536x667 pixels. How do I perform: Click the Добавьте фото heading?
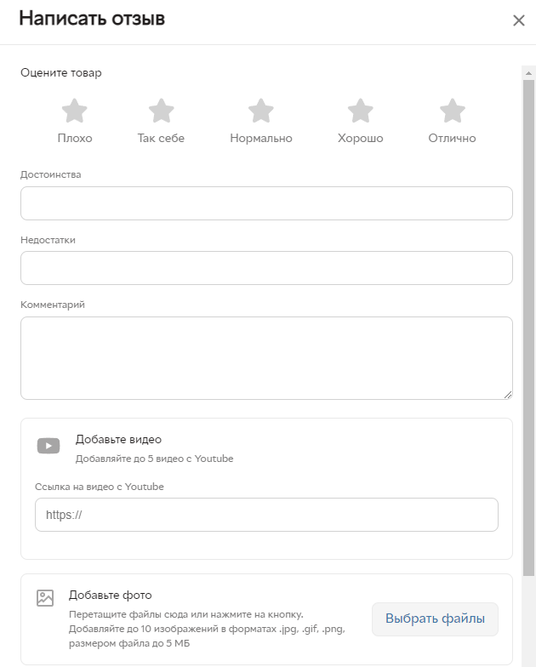coord(111,596)
